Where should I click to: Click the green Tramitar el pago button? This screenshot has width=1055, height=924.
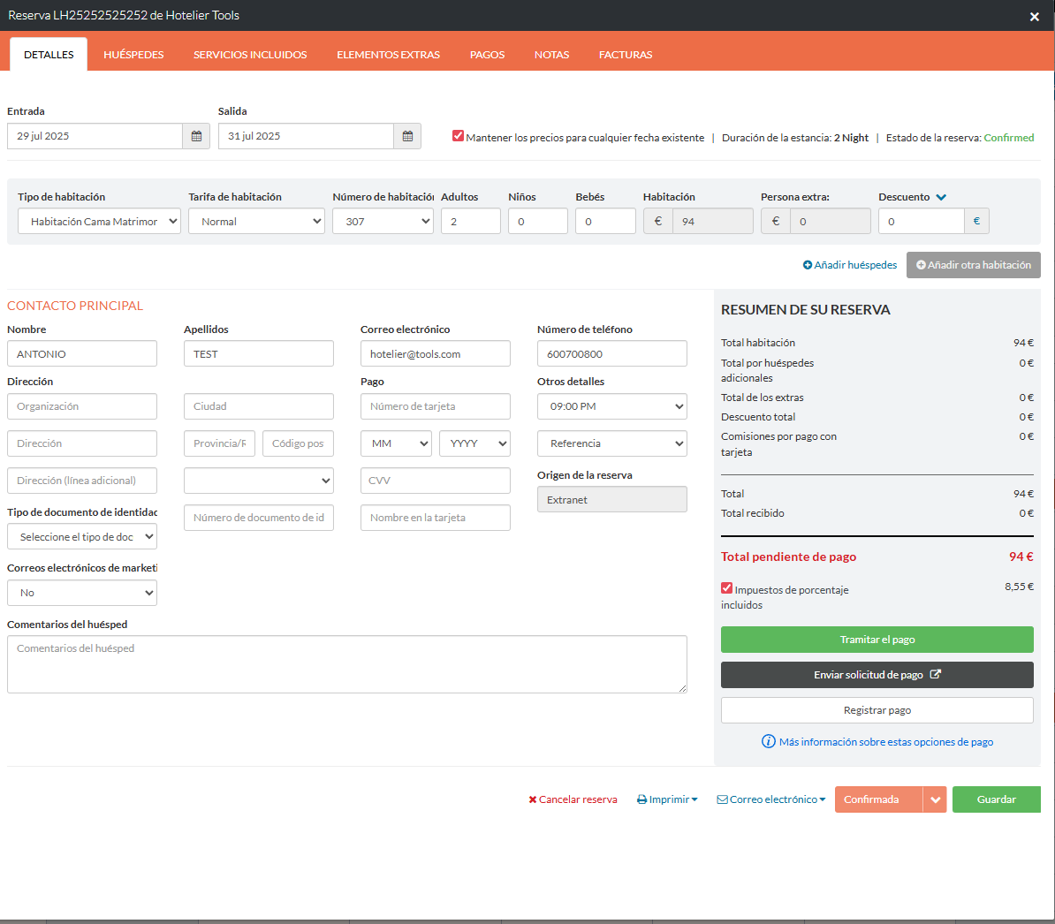coord(877,640)
